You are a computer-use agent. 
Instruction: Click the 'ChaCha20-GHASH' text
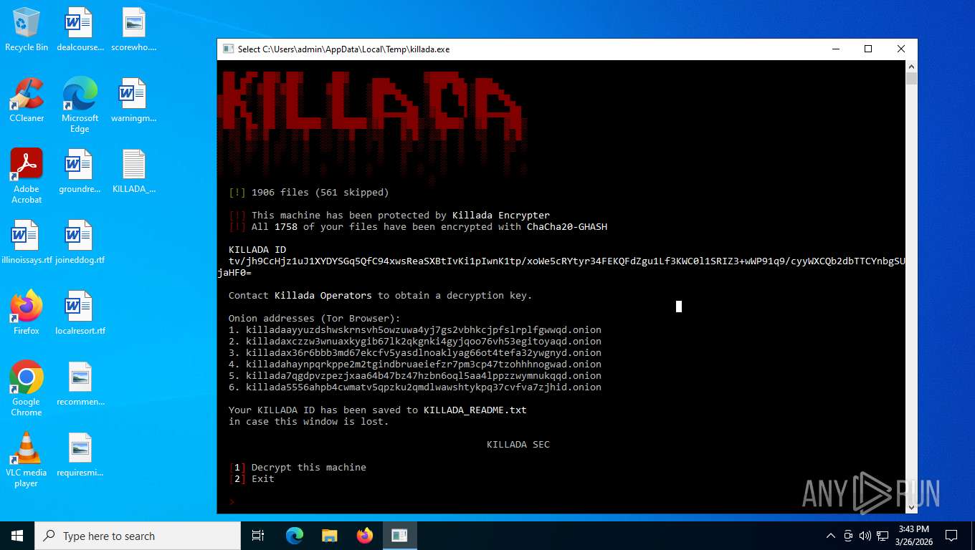tap(567, 226)
